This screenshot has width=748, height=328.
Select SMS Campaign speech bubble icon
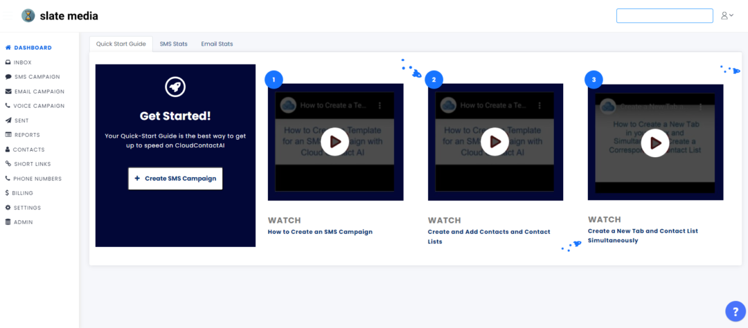(x=8, y=77)
